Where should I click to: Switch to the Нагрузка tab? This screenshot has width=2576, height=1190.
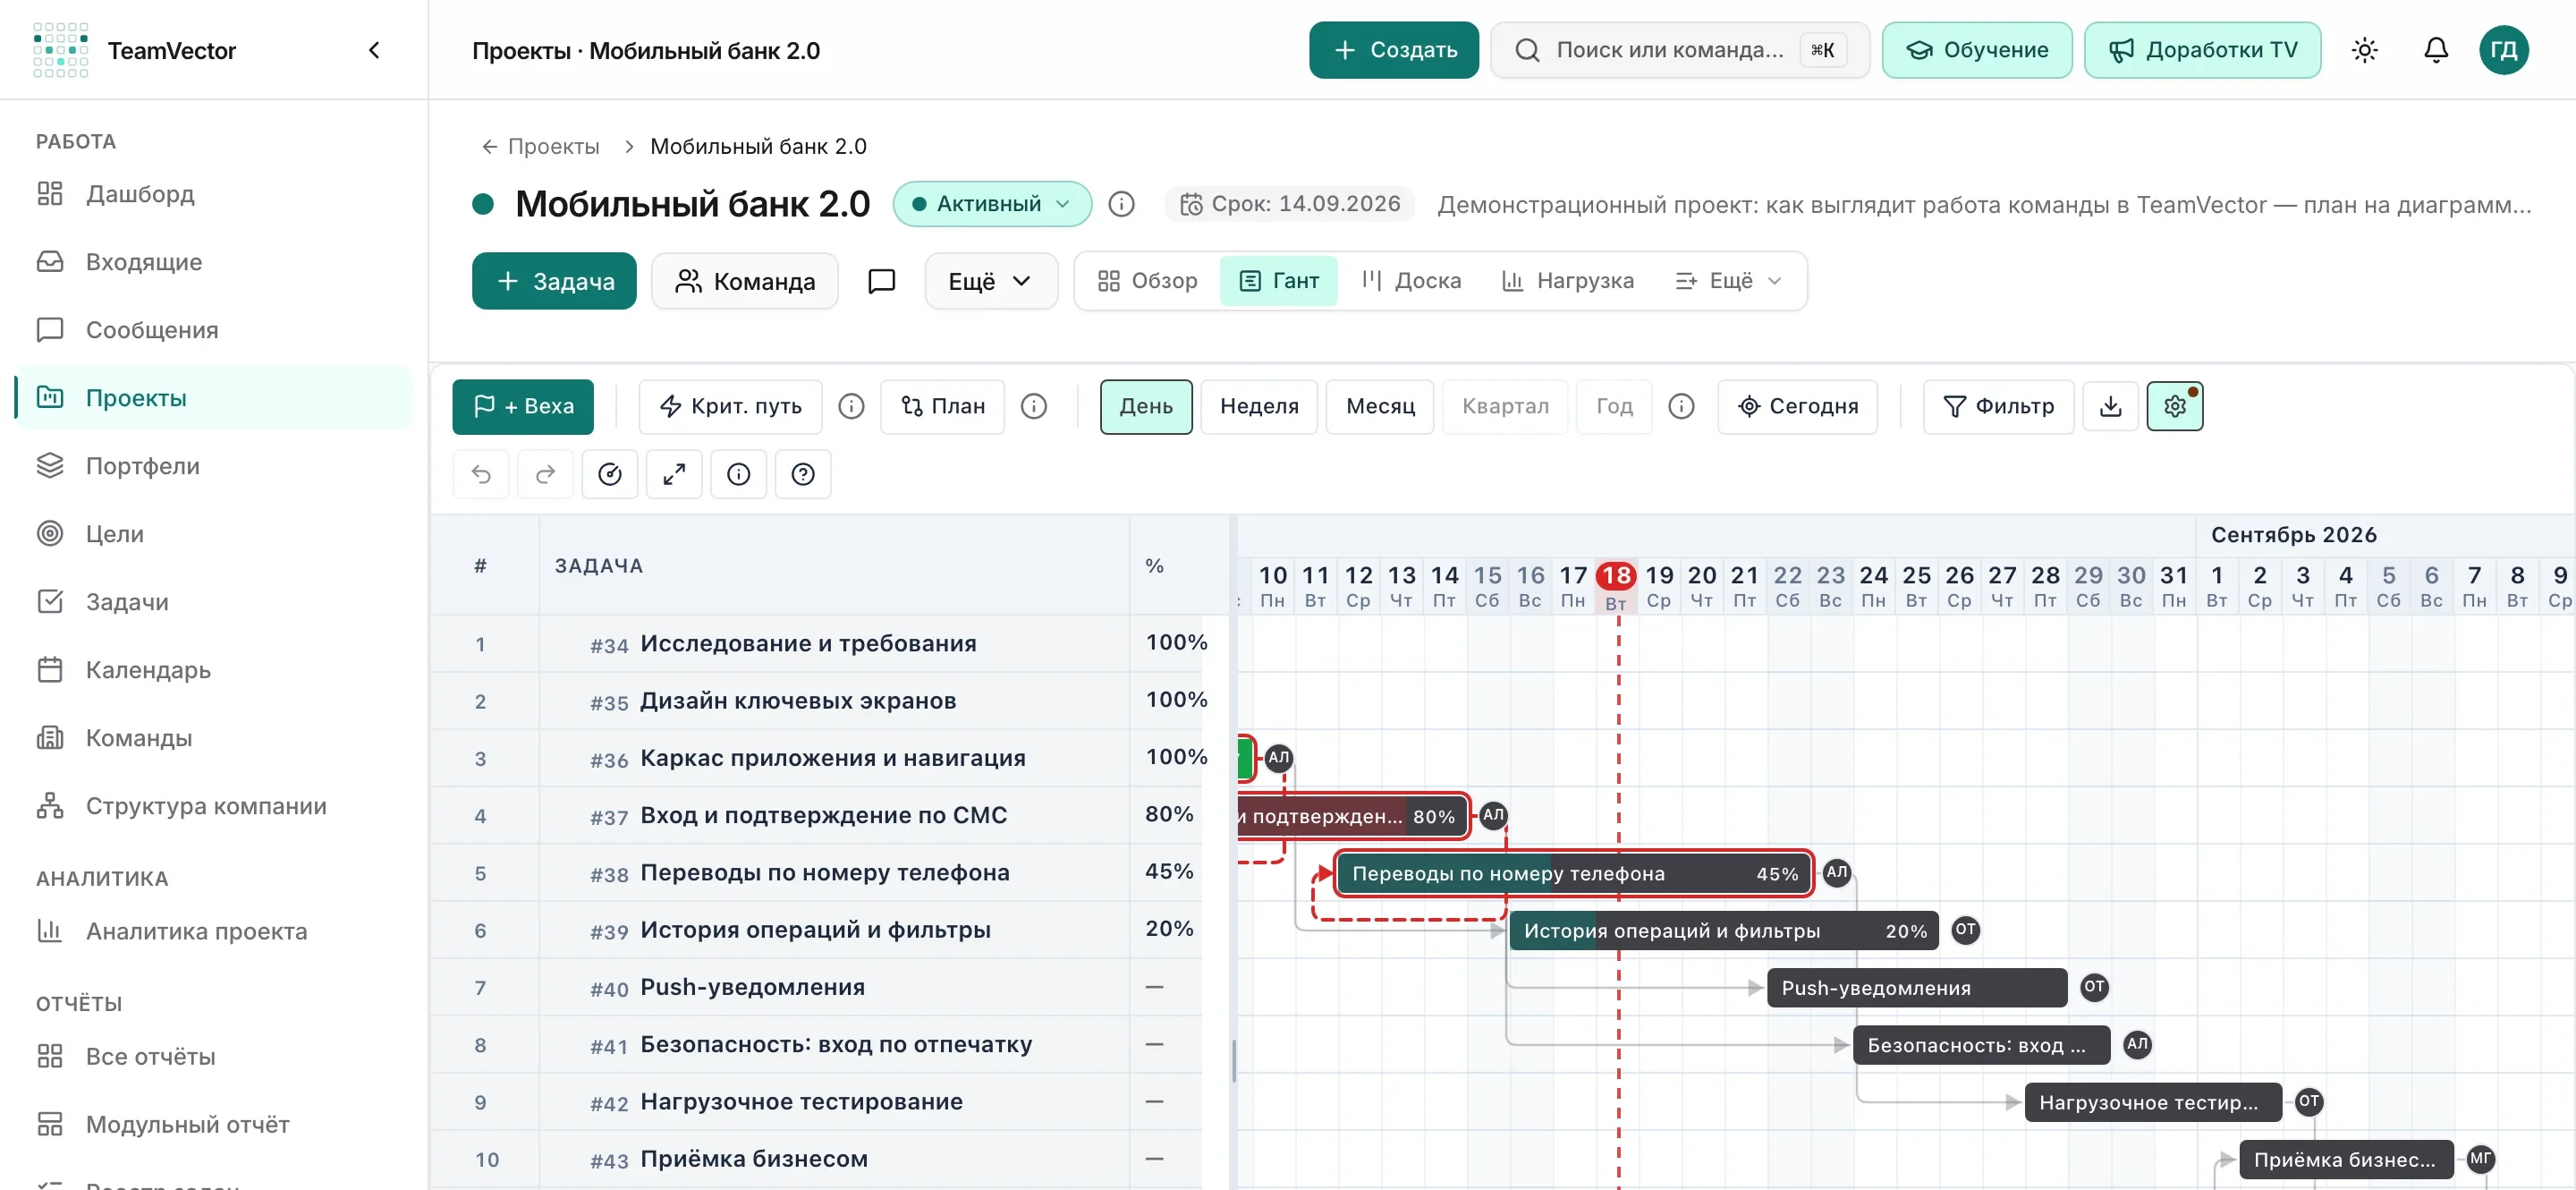[1568, 281]
